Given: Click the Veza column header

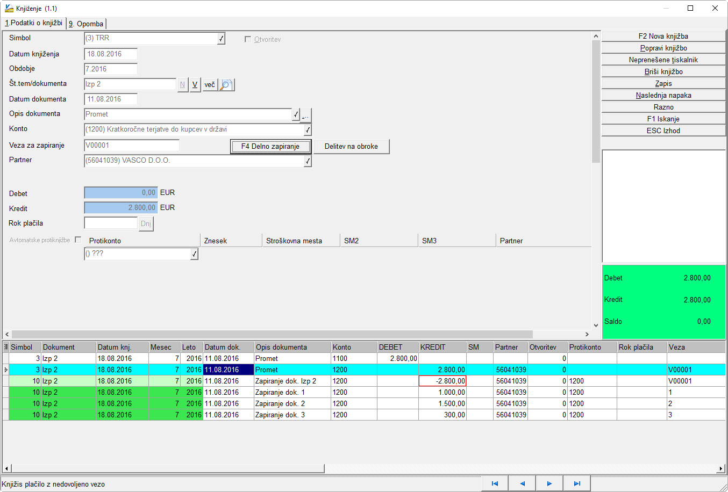Looking at the screenshot, I should pyautogui.click(x=696, y=347).
